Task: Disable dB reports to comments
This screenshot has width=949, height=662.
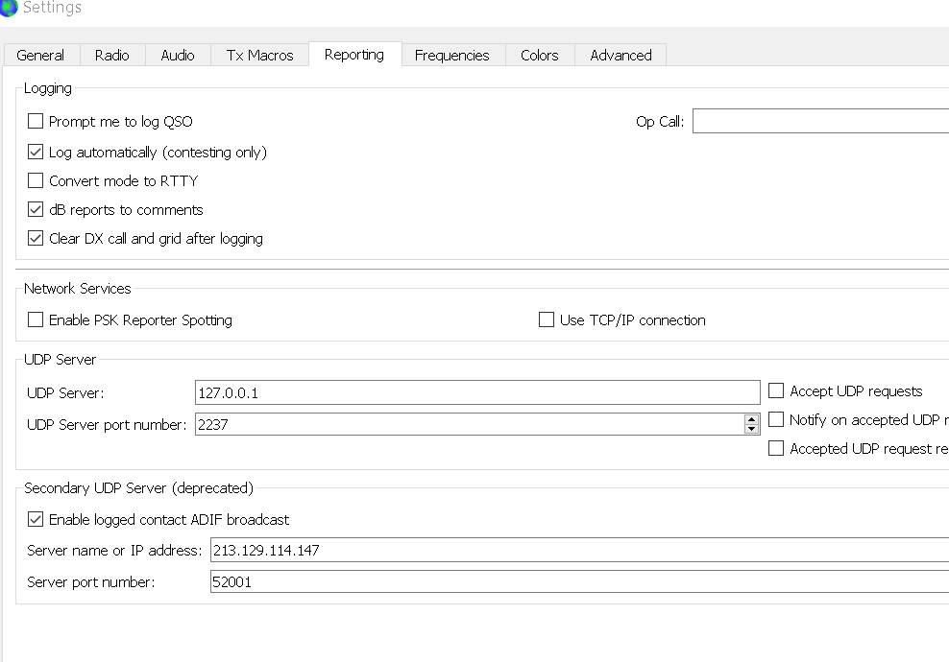Action: pyautogui.click(x=36, y=209)
